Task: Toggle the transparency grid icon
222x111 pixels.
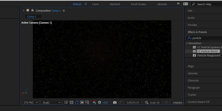Action: tap(71, 102)
